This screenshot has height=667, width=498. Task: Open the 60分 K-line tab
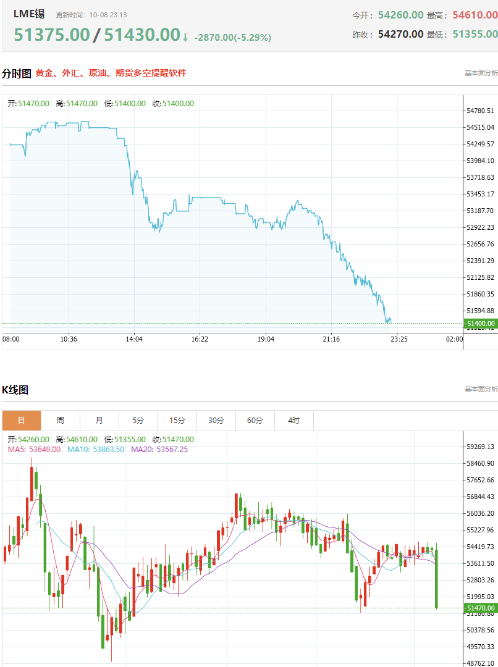255,421
